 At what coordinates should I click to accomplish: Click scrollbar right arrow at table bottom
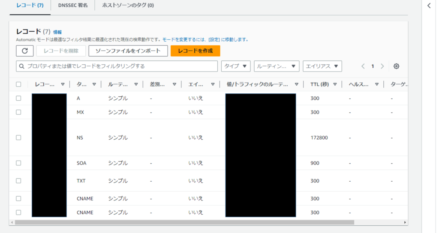point(405,222)
